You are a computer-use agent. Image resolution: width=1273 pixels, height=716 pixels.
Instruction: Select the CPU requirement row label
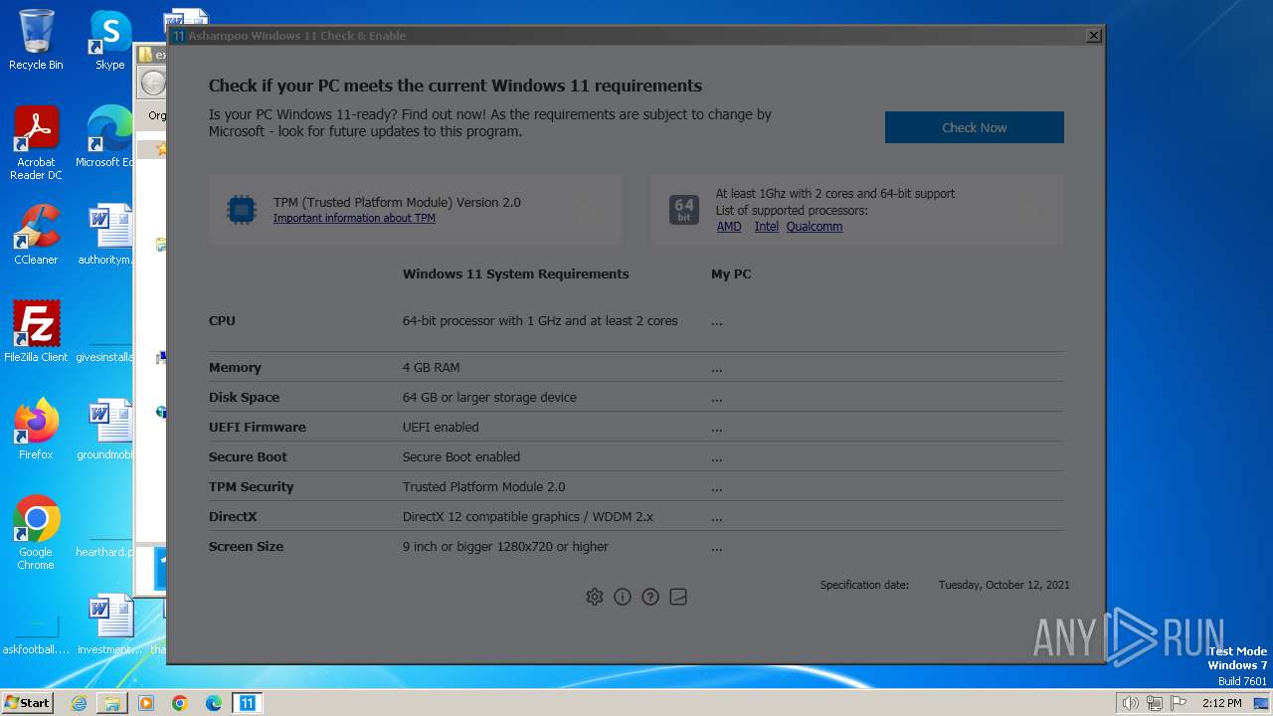coord(222,320)
